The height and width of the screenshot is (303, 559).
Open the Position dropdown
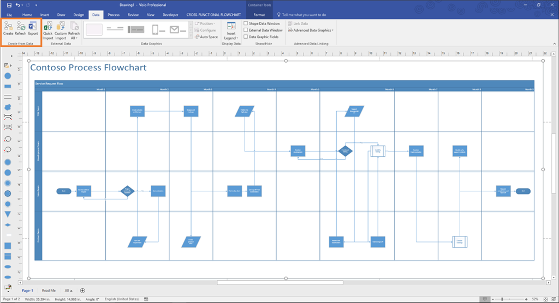tap(205, 23)
